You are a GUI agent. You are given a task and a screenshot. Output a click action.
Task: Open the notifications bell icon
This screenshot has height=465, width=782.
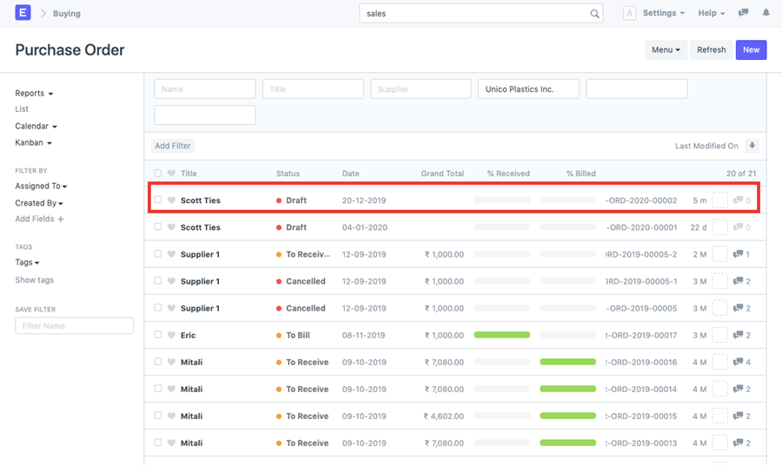click(x=765, y=13)
